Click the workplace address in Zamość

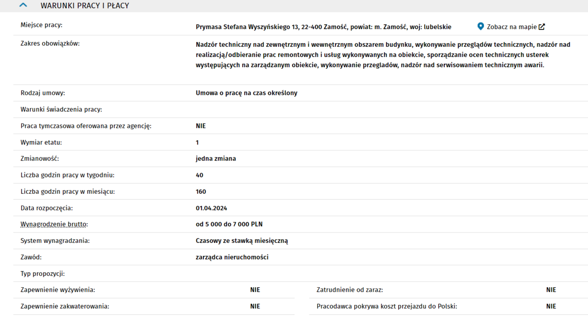tap(323, 27)
